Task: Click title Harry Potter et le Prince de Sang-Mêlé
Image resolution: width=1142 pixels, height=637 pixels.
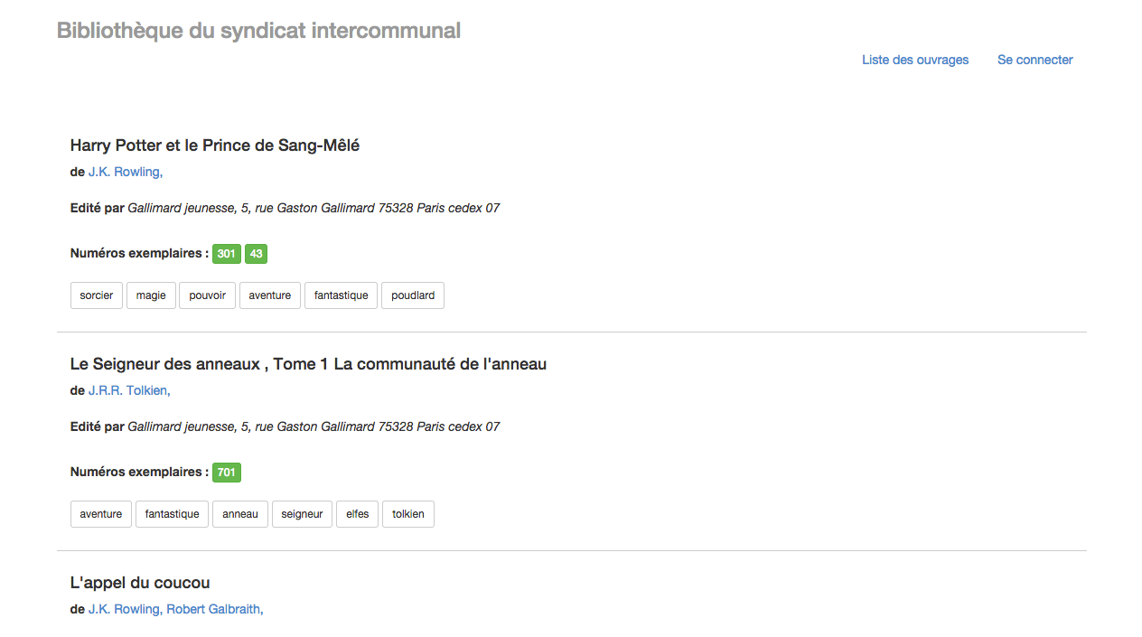Action: [215, 145]
